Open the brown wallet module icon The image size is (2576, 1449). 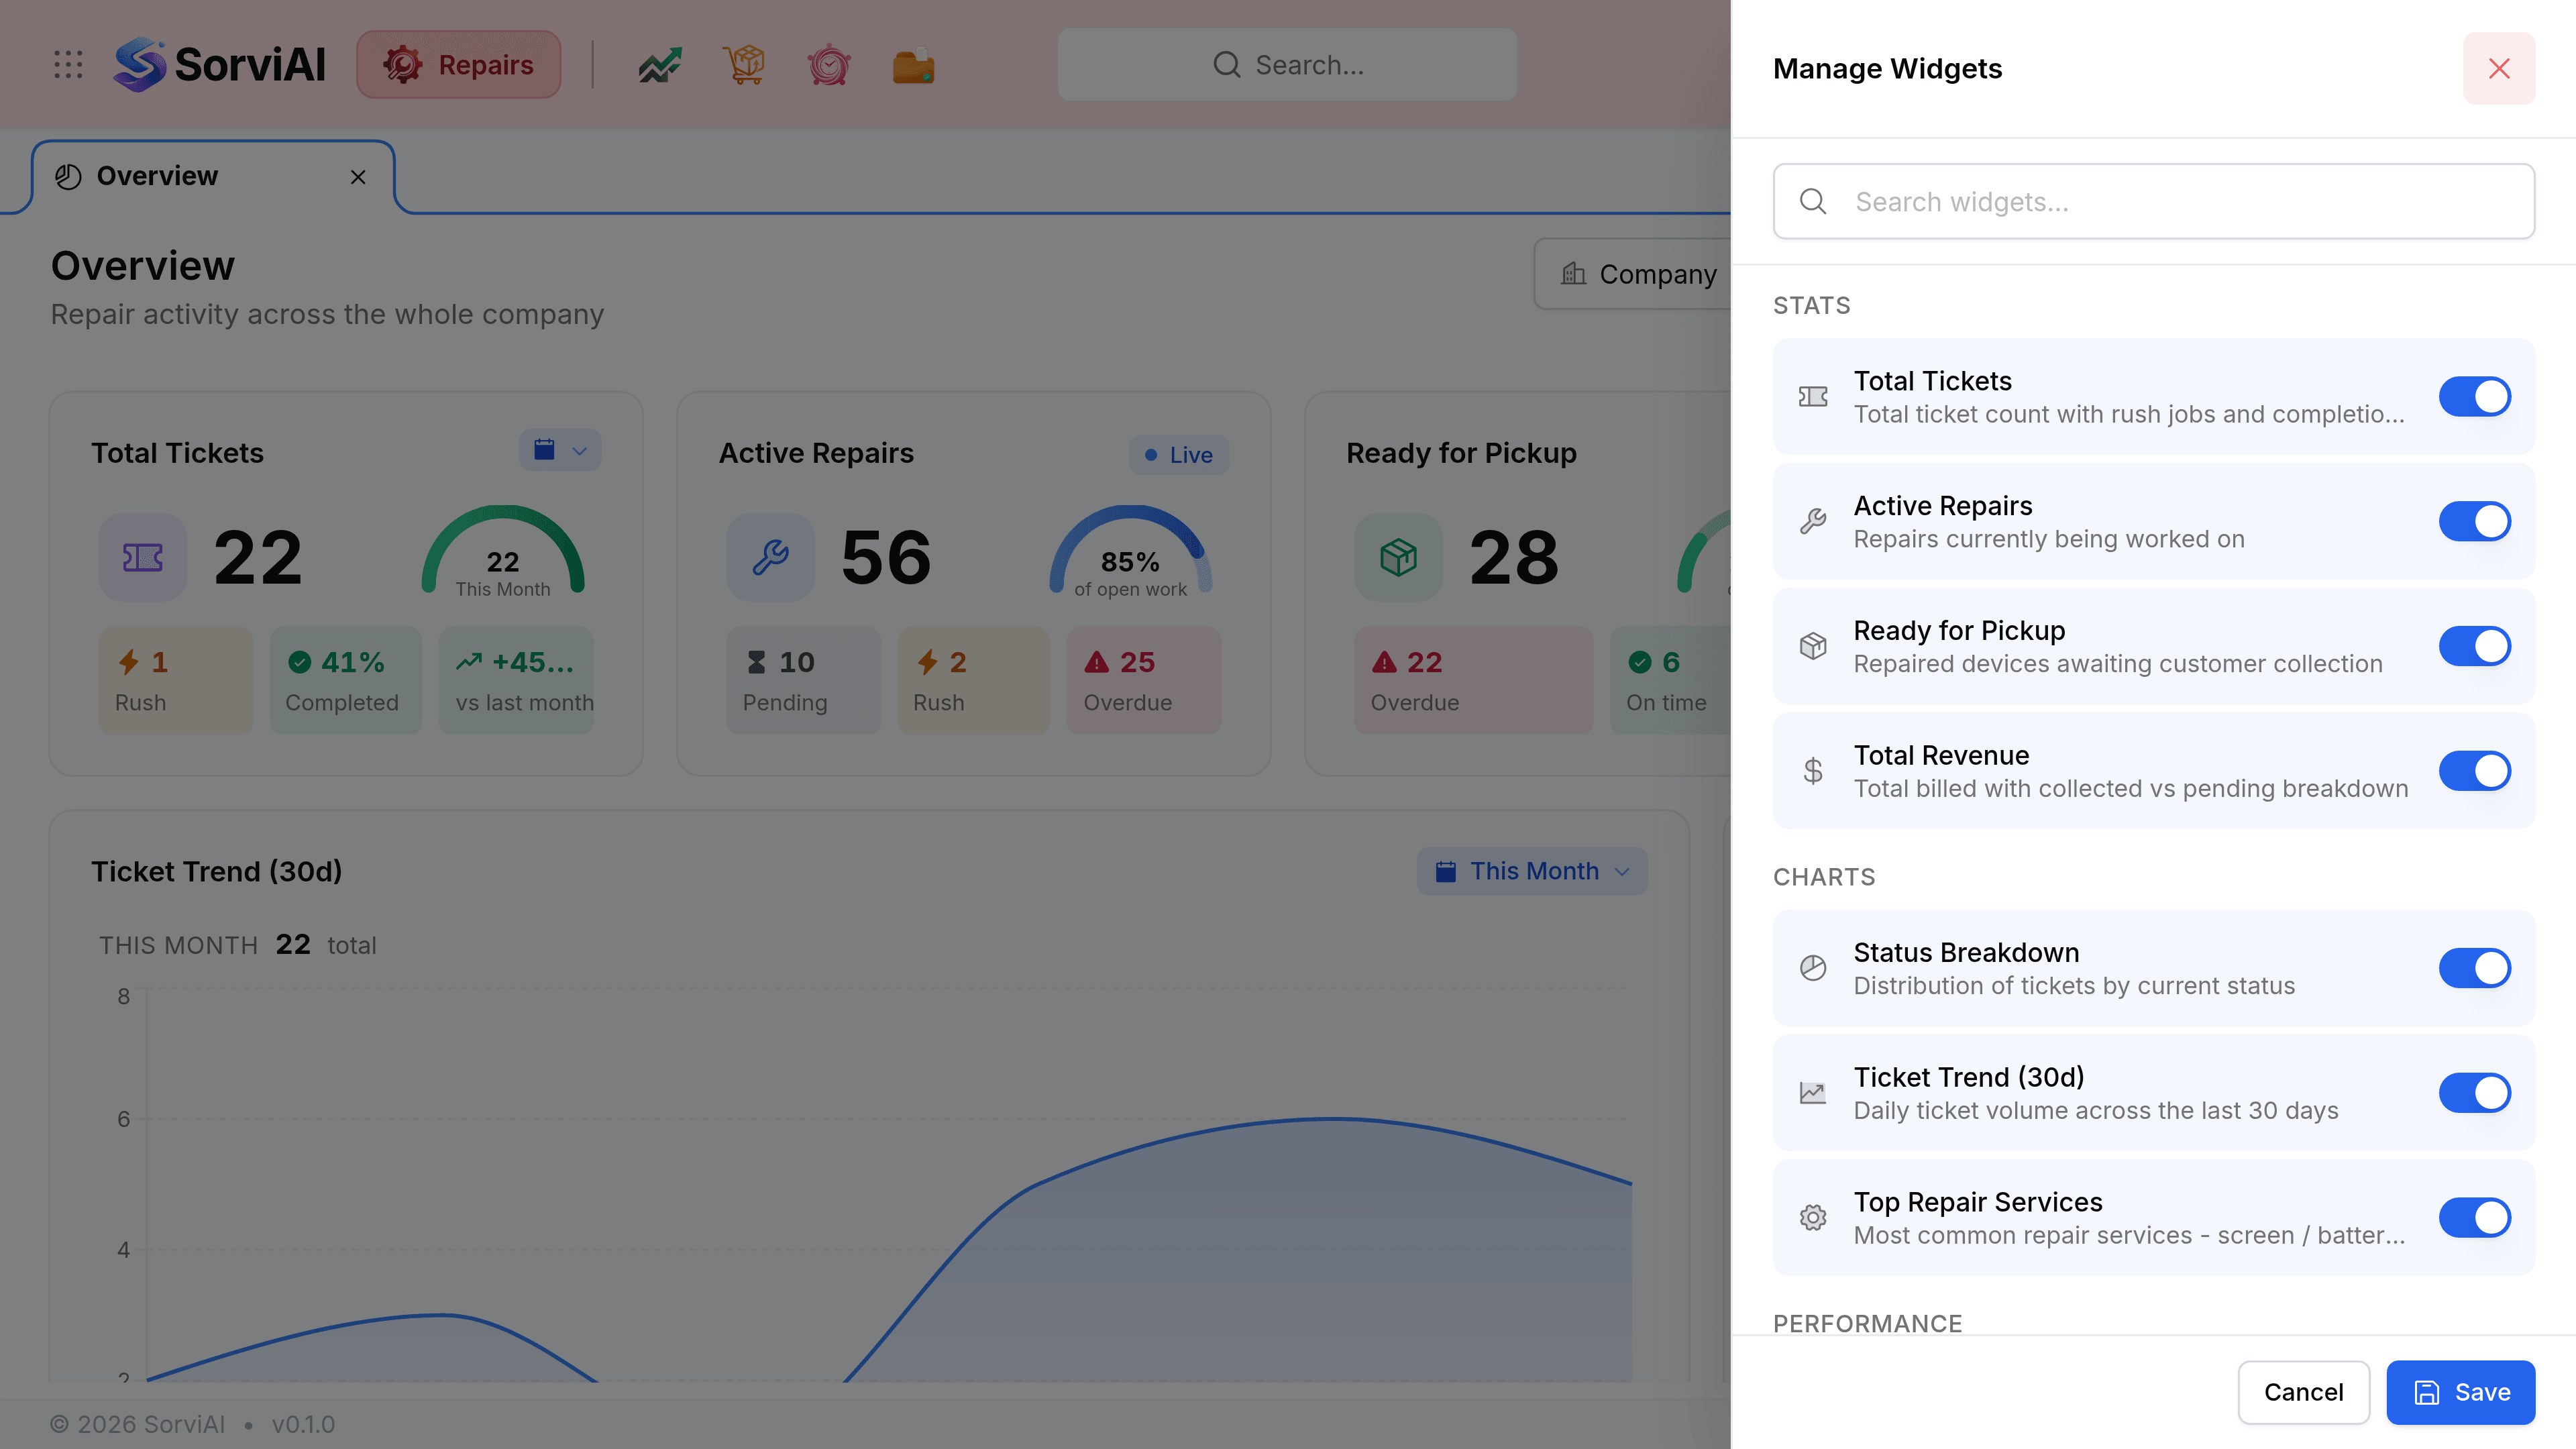click(913, 65)
